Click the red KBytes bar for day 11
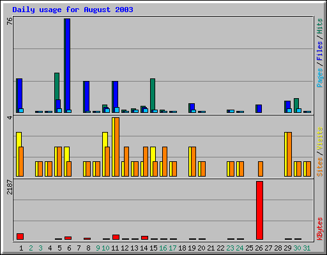The image size is (327, 255). pos(116,237)
